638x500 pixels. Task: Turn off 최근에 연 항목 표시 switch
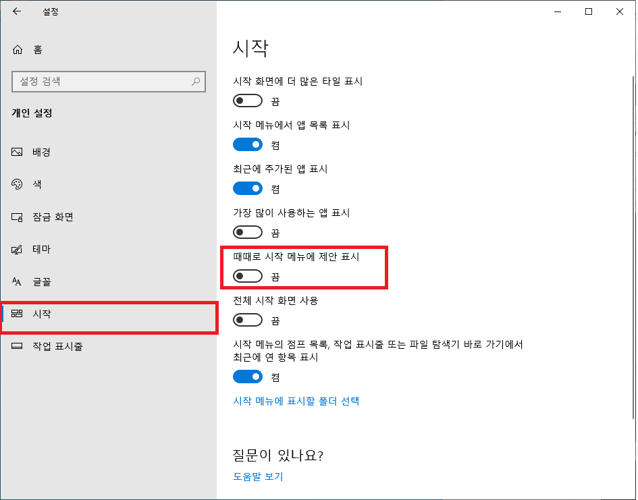pos(247,377)
